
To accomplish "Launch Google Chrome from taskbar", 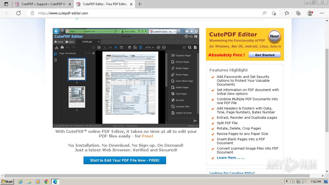I will (47, 182).
